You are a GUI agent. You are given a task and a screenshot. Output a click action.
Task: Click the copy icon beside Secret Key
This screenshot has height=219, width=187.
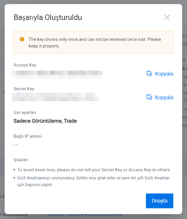[149, 97]
